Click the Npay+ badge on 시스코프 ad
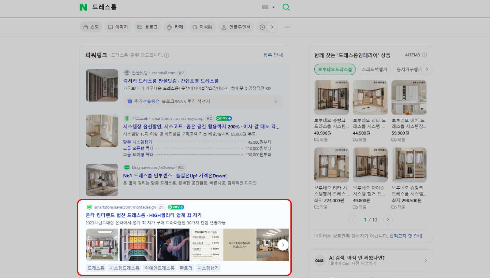 tap(224, 118)
